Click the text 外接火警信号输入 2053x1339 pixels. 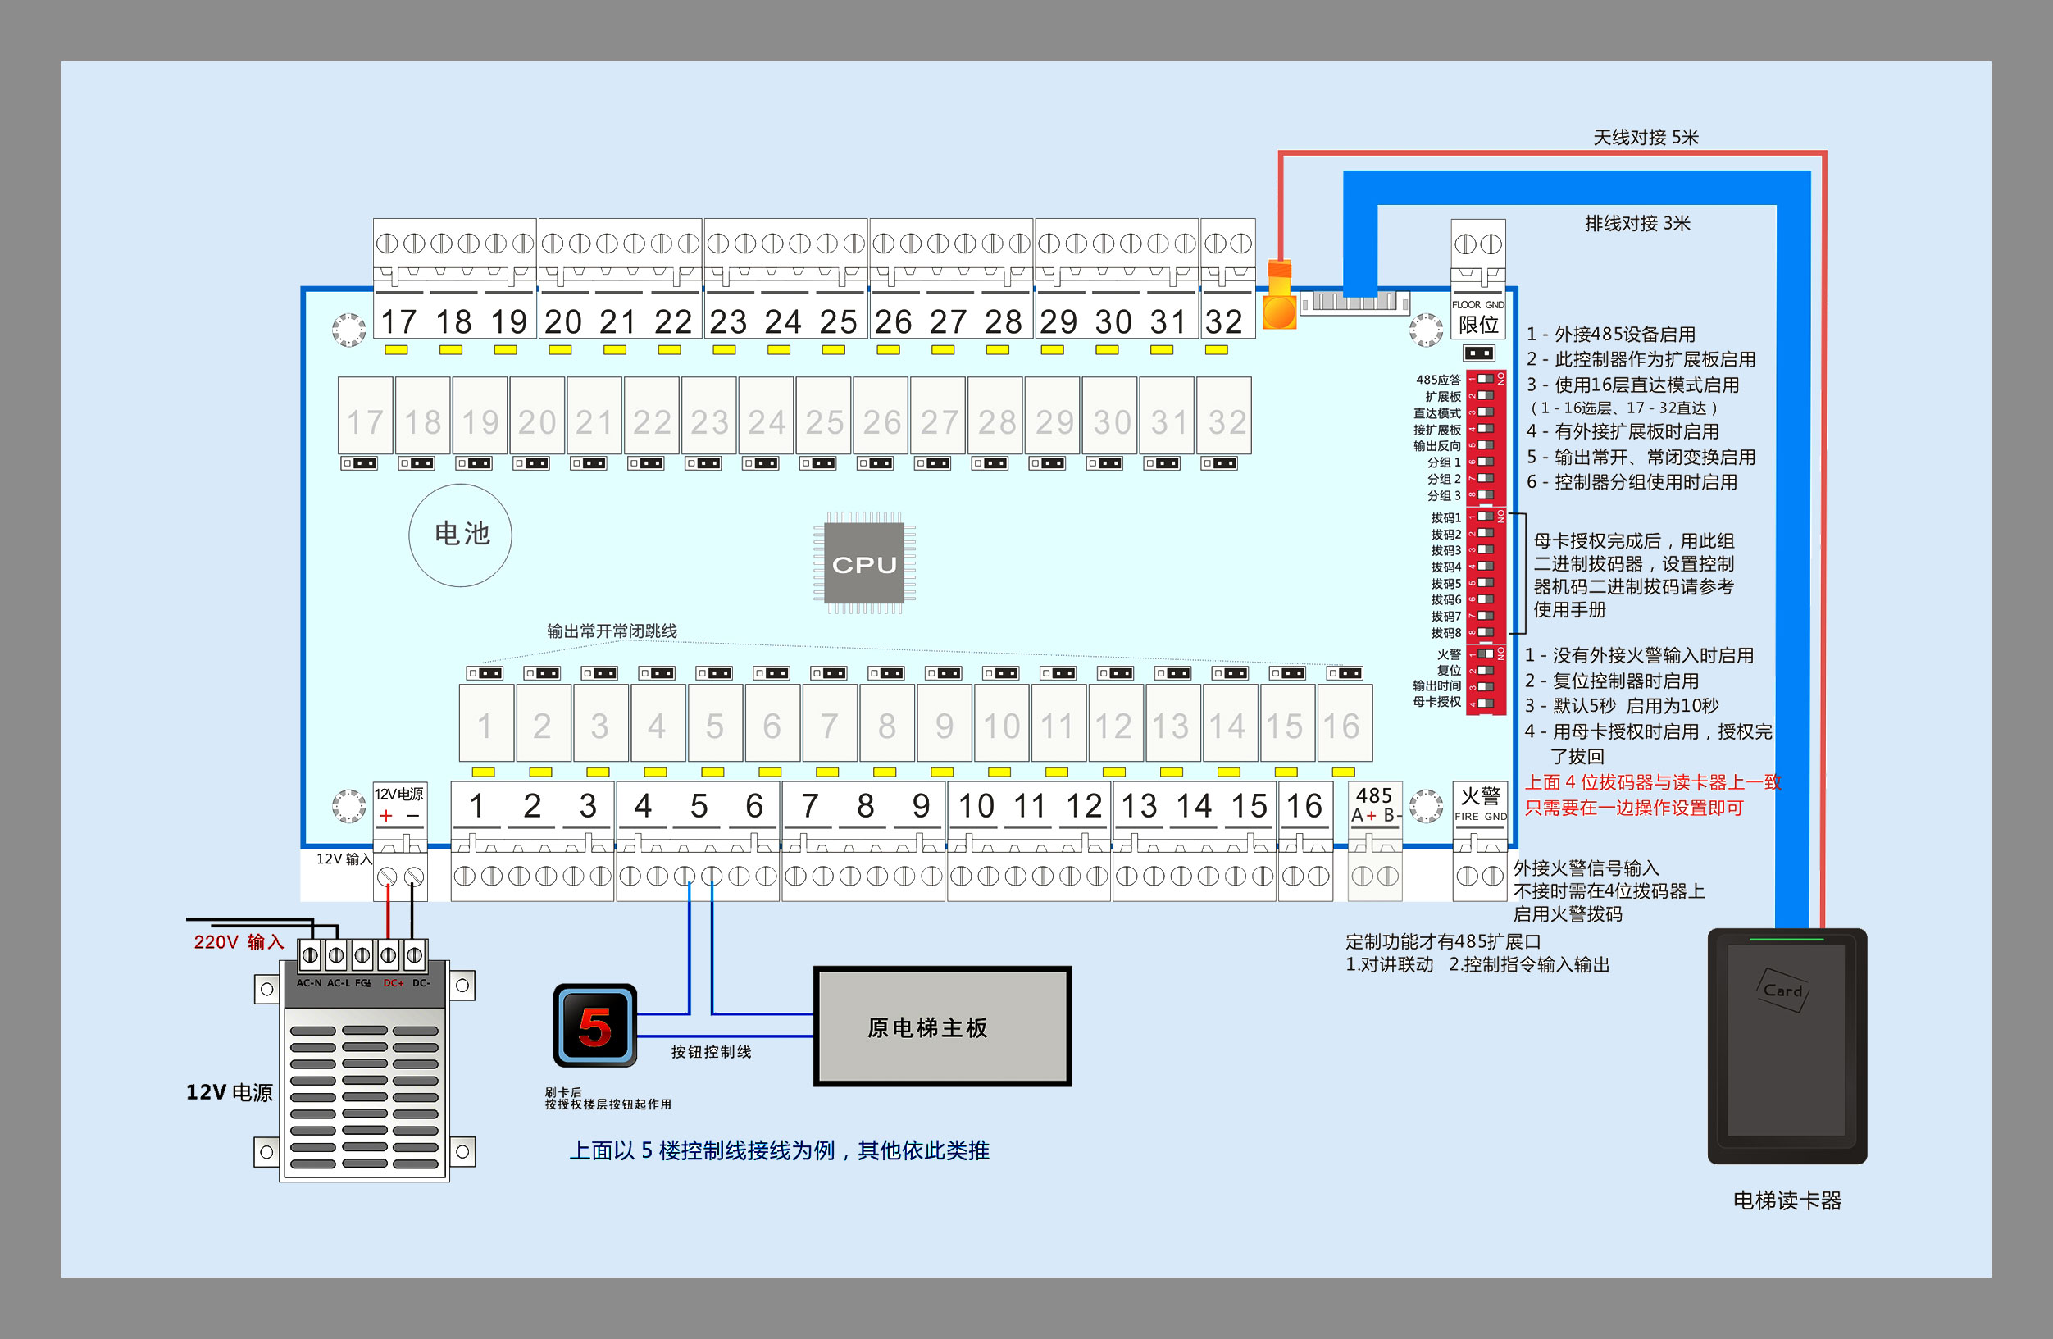coord(1586,868)
